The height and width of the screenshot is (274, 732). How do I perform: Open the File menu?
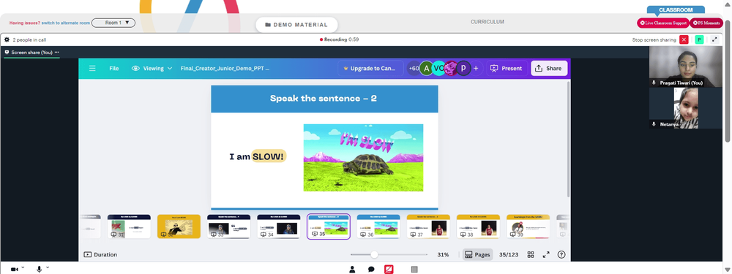pos(114,69)
